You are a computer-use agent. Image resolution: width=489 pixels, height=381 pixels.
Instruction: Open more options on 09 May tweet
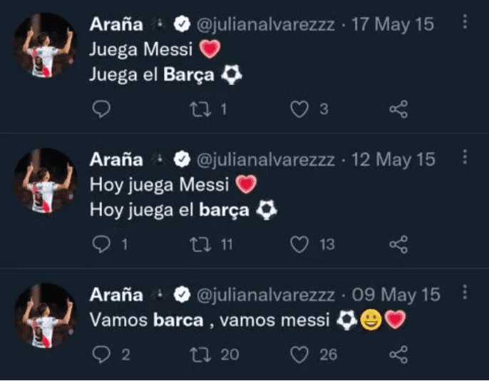(465, 293)
